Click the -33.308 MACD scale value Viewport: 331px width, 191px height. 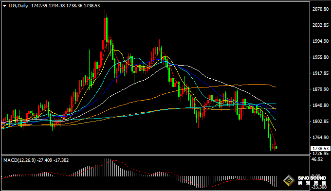(x=319, y=187)
